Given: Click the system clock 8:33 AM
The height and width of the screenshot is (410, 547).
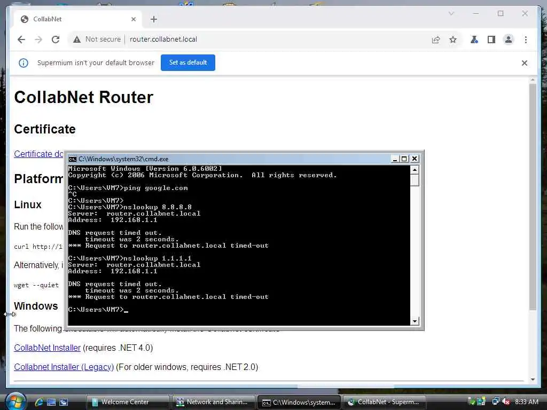Looking at the screenshot, I should (526, 401).
